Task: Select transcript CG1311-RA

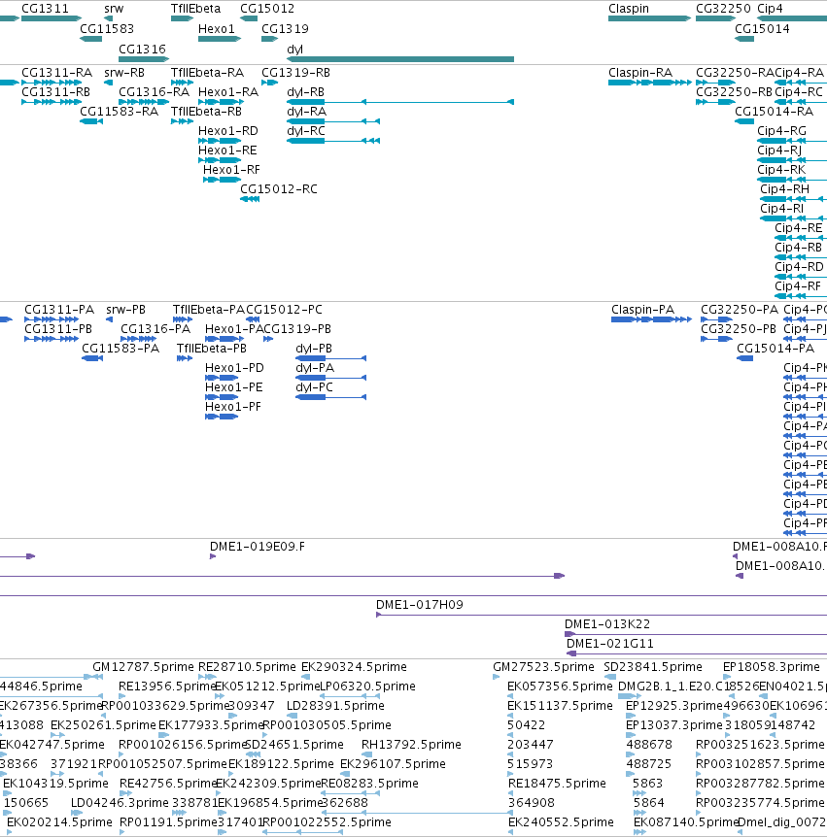Action: 52,83
